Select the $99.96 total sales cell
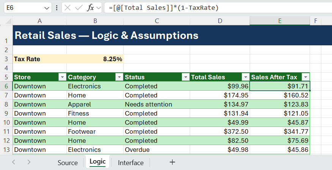This screenshot has height=170, width=332. (x=220, y=86)
